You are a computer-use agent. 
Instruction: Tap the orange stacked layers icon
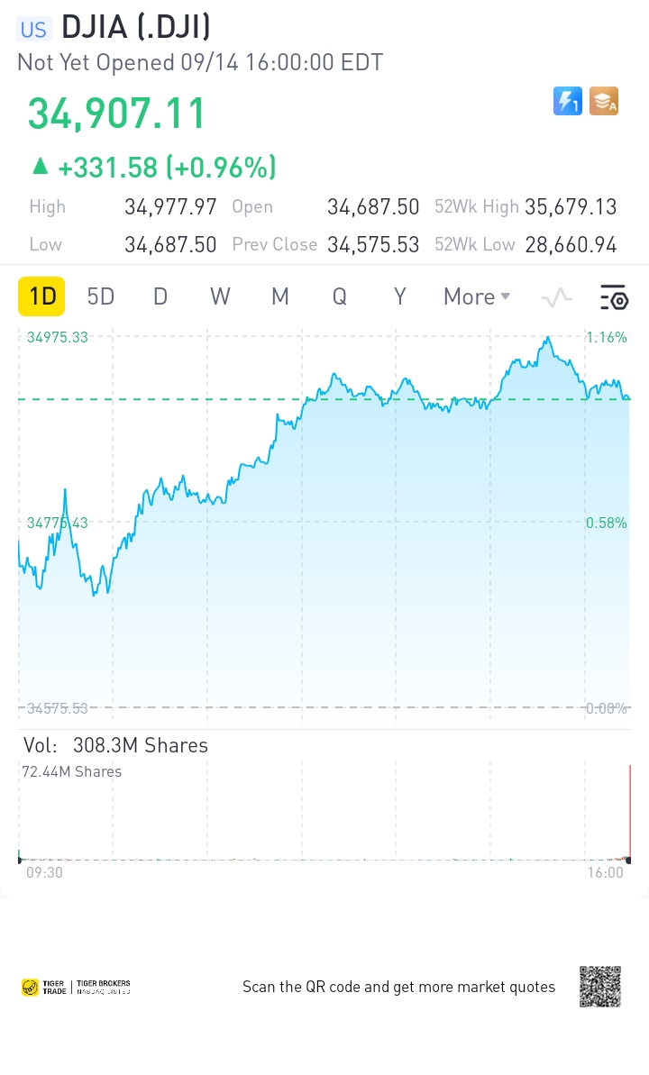(x=604, y=102)
